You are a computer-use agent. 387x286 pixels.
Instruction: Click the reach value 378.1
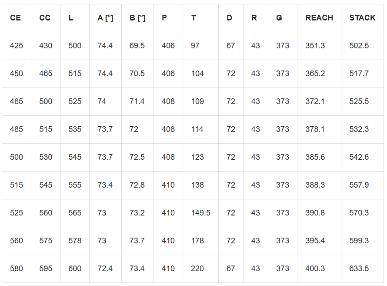pos(315,129)
